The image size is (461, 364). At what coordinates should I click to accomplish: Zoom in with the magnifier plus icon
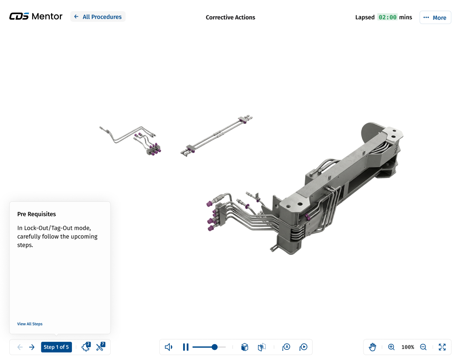391,347
